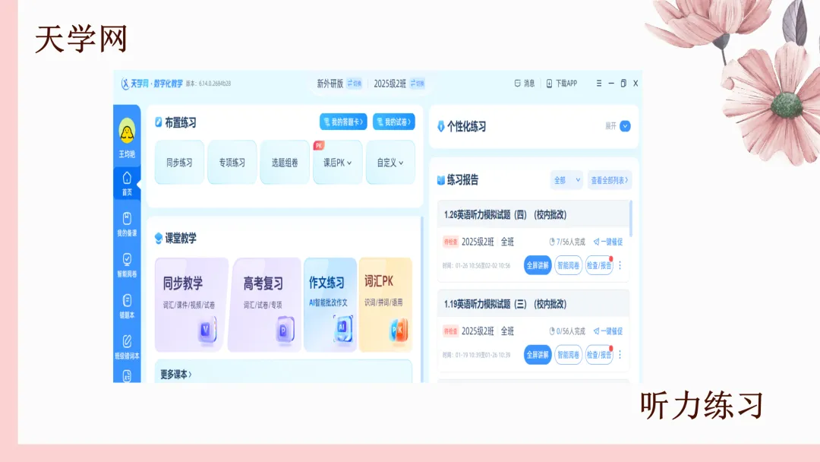Click the 练习报告 panel scrollbar
The image size is (820, 462).
point(631,219)
